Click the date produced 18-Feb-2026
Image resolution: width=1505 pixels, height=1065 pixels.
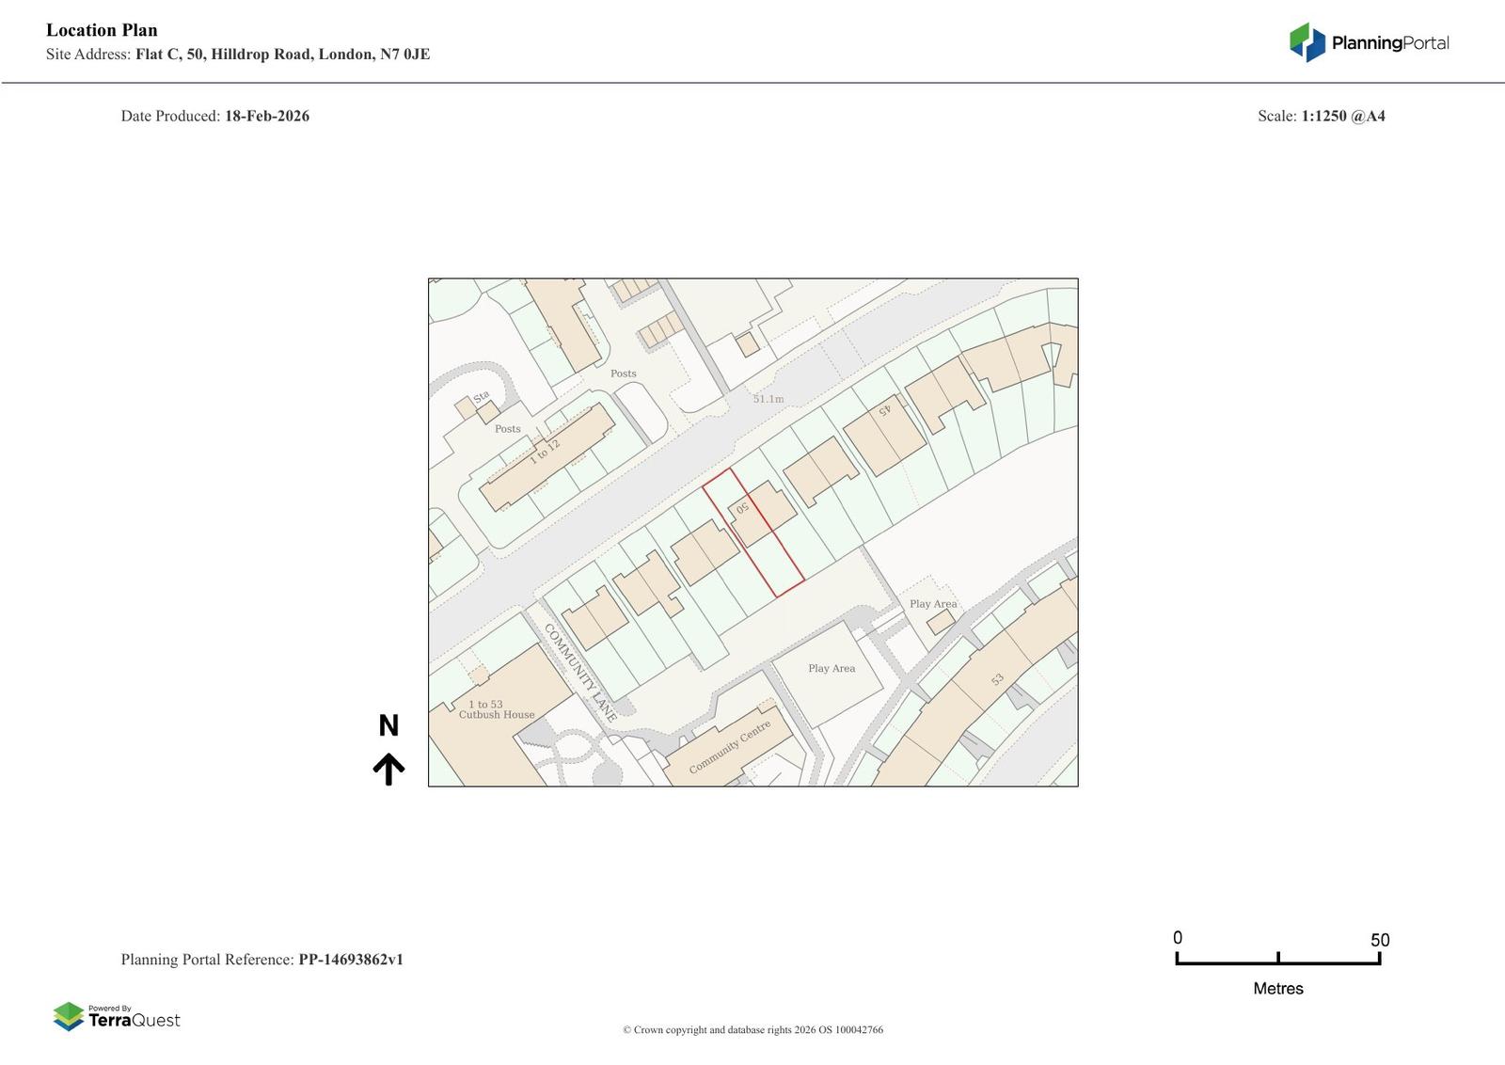[266, 117]
